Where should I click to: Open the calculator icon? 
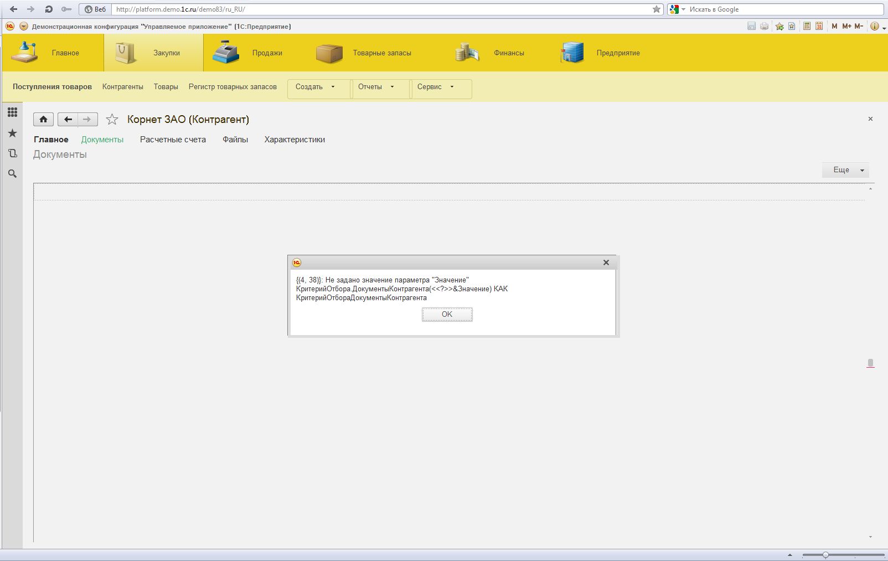tap(807, 26)
